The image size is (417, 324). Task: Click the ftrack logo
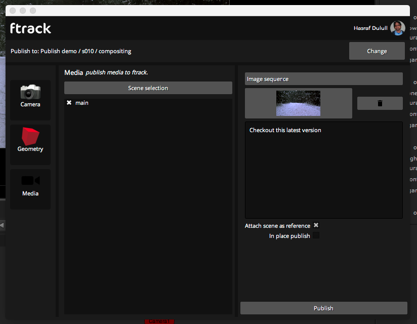pyautogui.click(x=30, y=28)
